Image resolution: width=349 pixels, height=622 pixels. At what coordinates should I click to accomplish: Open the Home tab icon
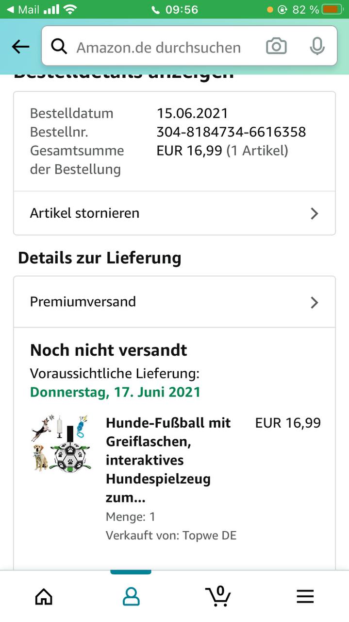(x=44, y=596)
